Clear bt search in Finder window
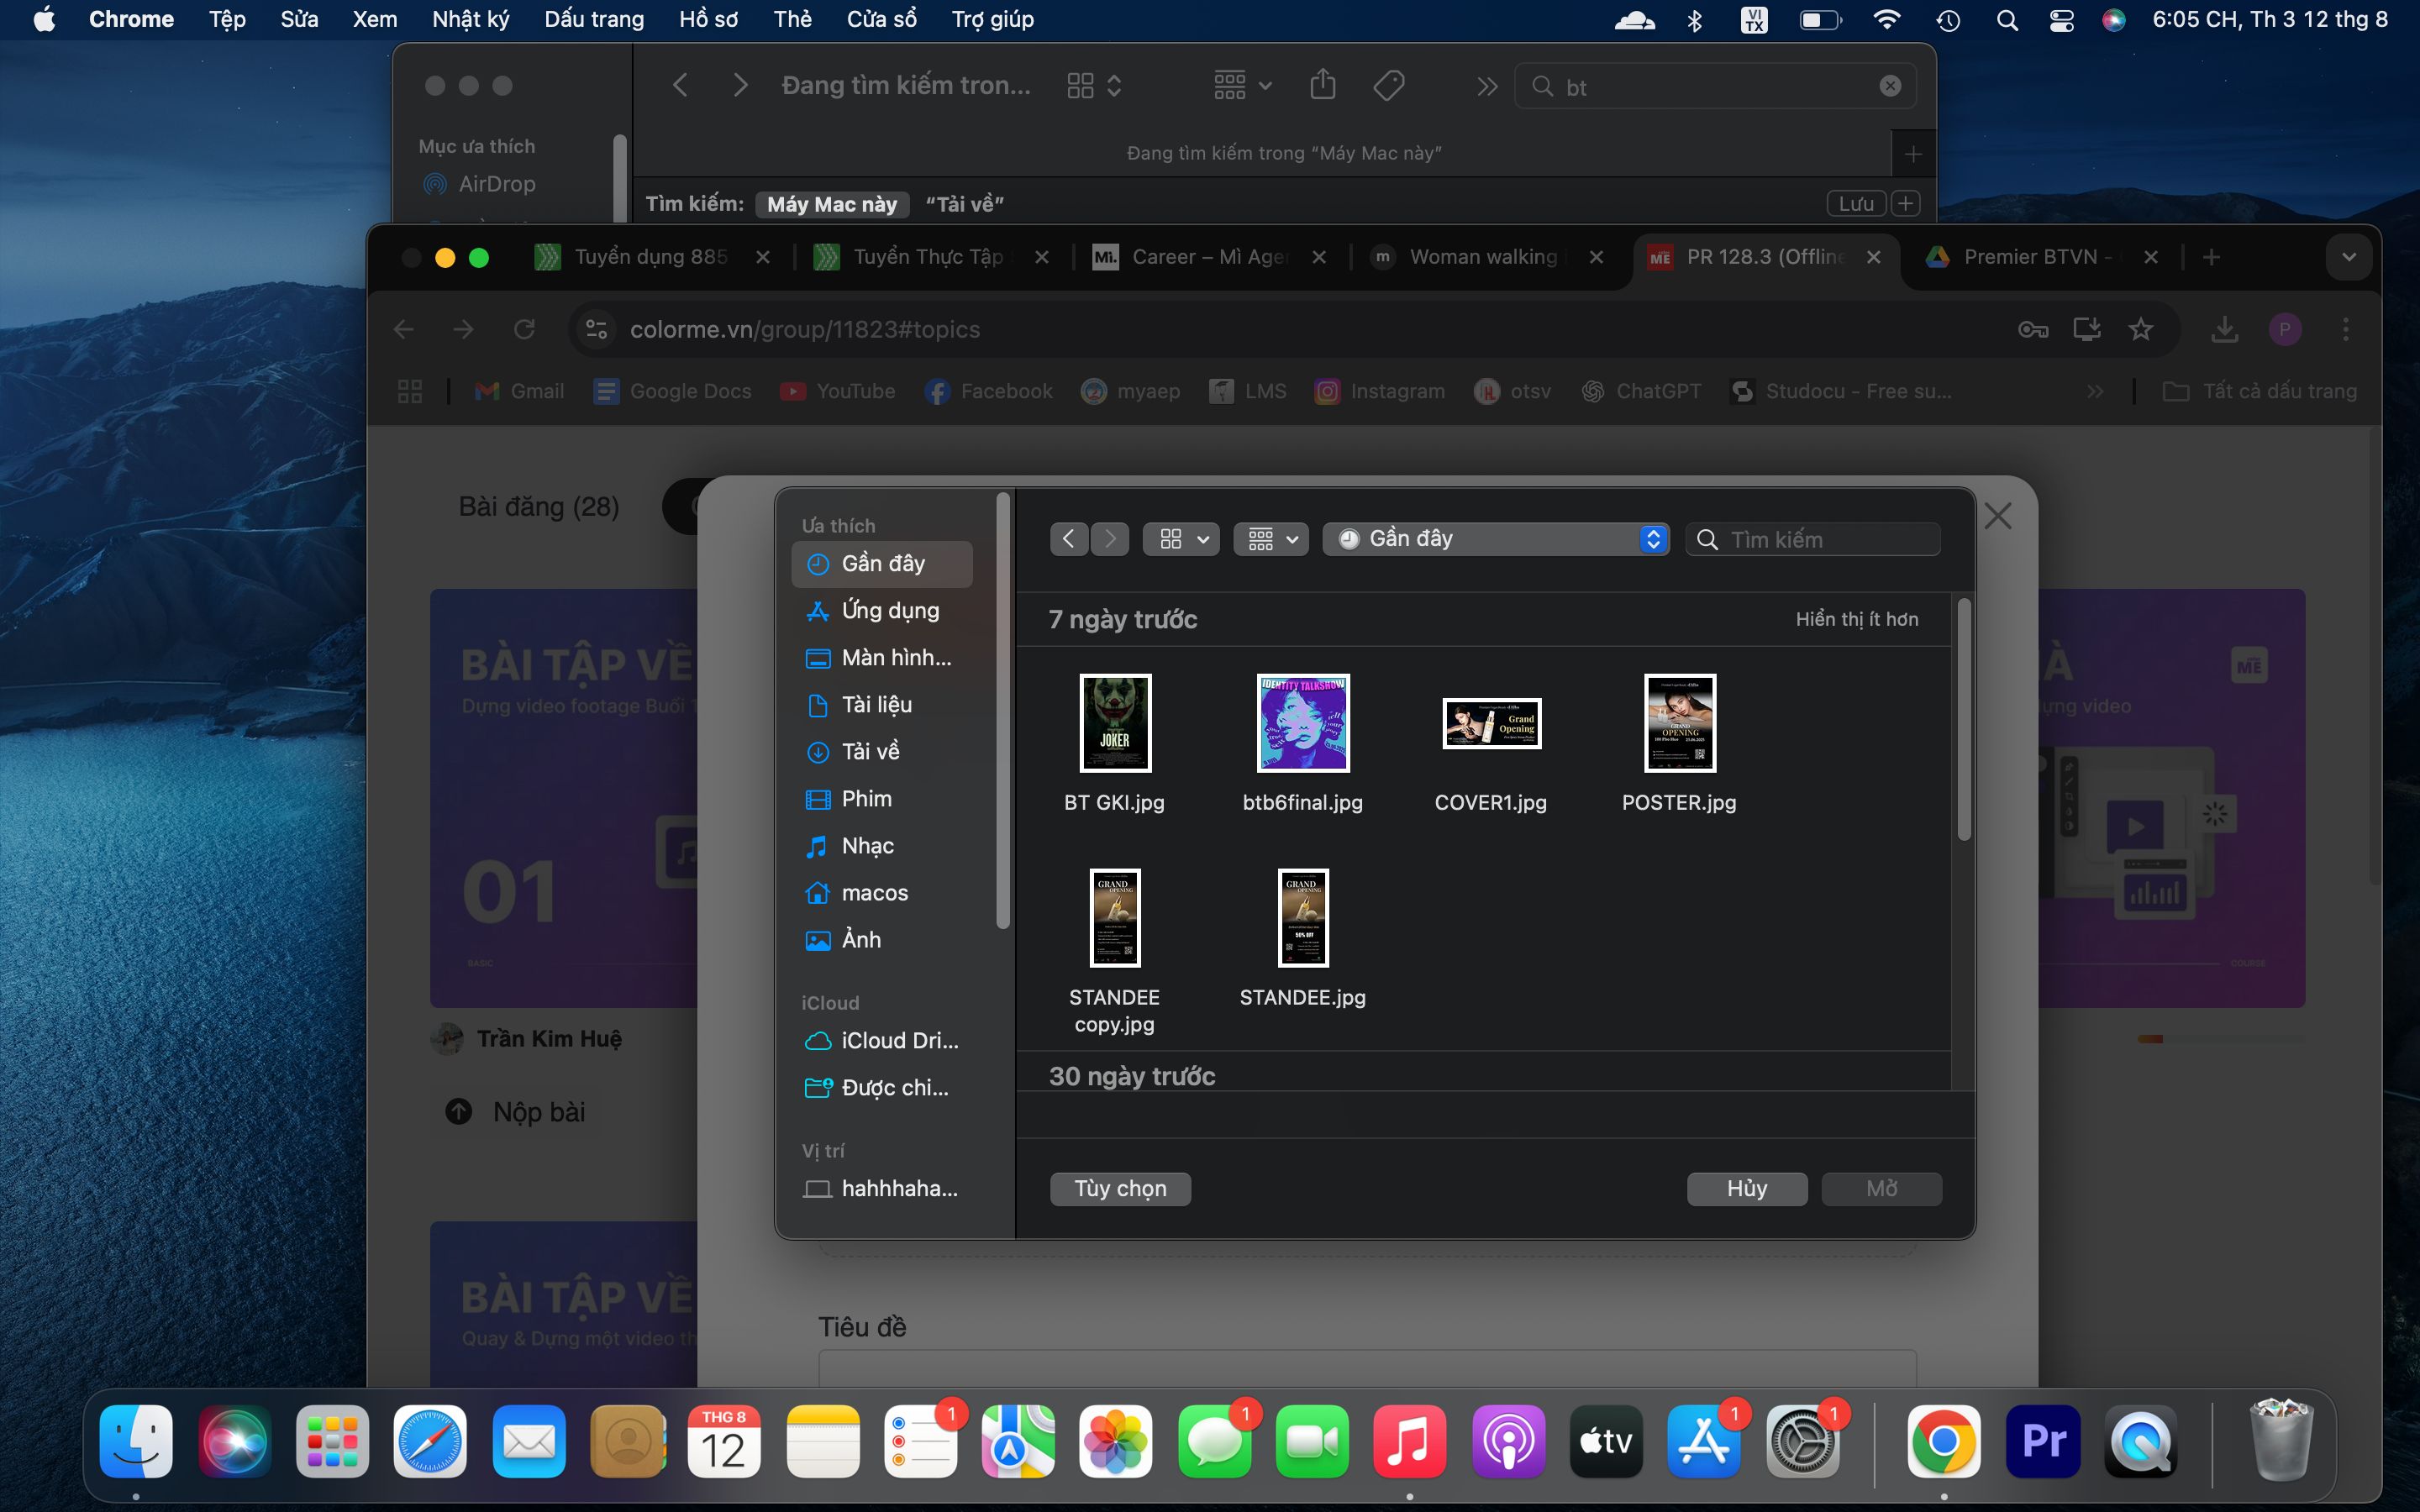 (1890, 87)
